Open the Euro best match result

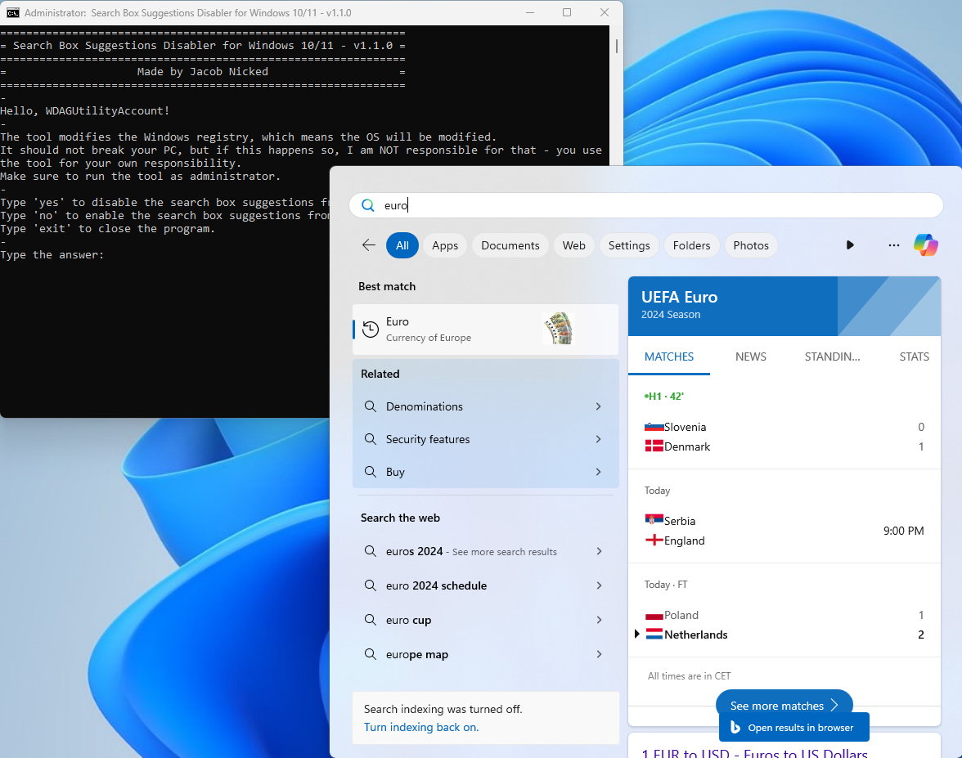[x=485, y=330]
